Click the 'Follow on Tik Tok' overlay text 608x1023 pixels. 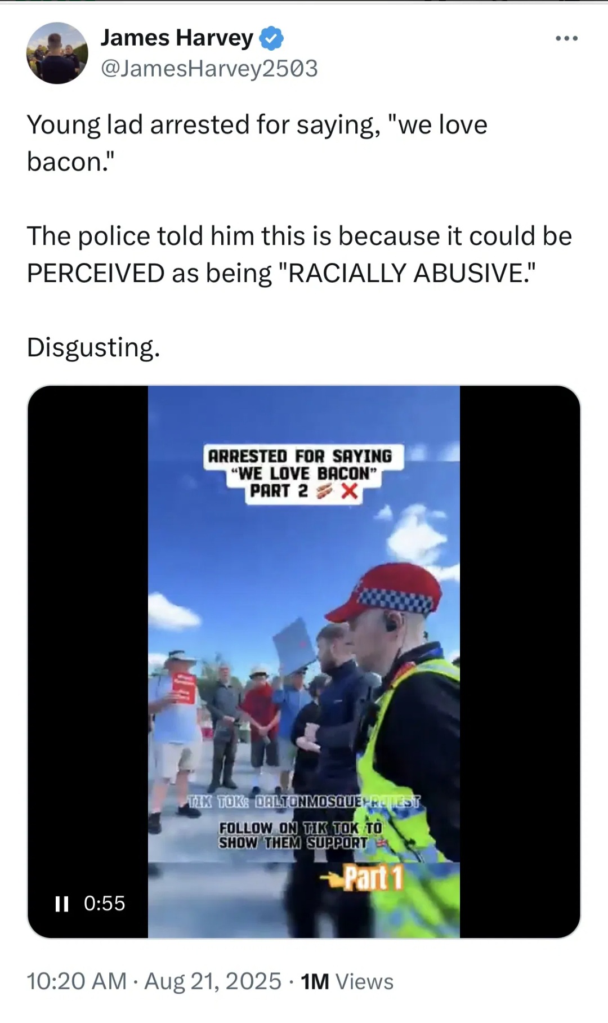pos(301,835)
